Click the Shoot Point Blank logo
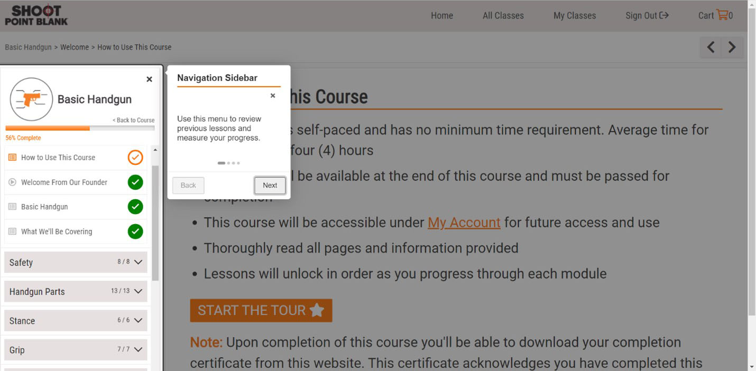 click(36, 15)
